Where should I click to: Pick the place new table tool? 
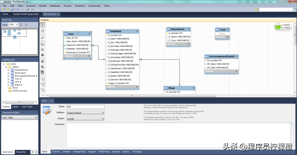[43, 61]
